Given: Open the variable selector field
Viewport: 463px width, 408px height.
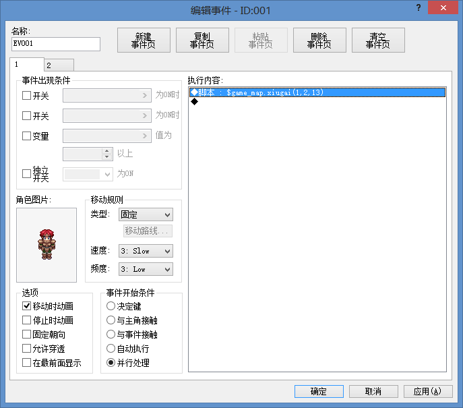Looking at the screenshot, I should tap(107, 136).
